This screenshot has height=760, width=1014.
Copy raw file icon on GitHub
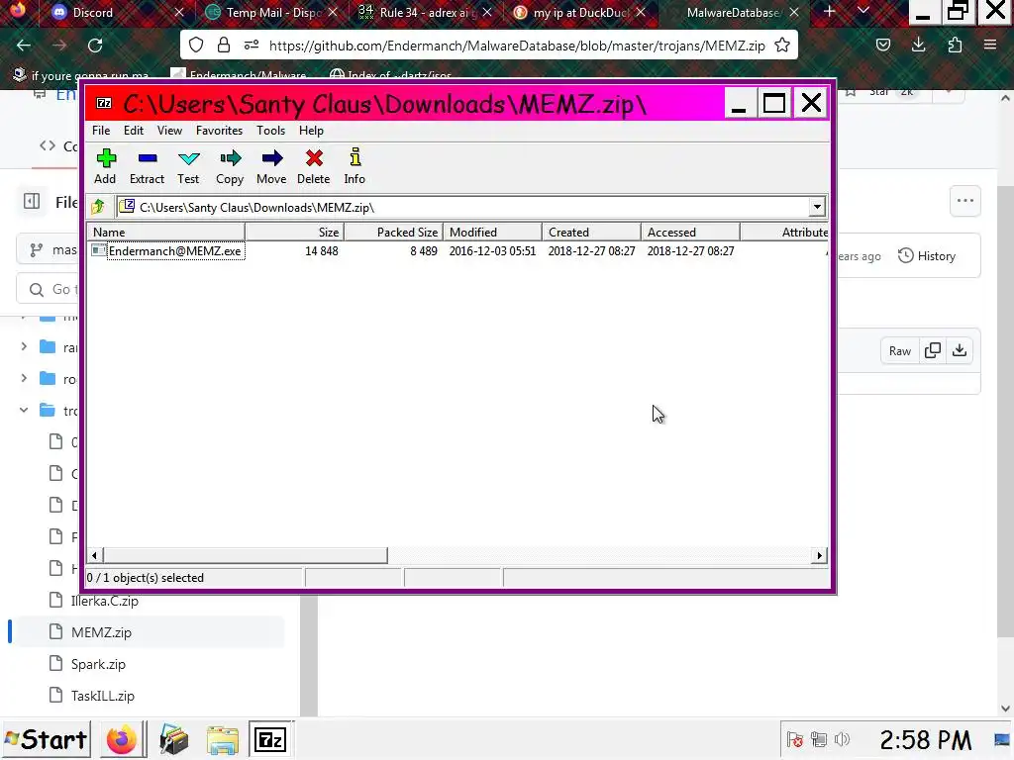click(x=933, y=351)
